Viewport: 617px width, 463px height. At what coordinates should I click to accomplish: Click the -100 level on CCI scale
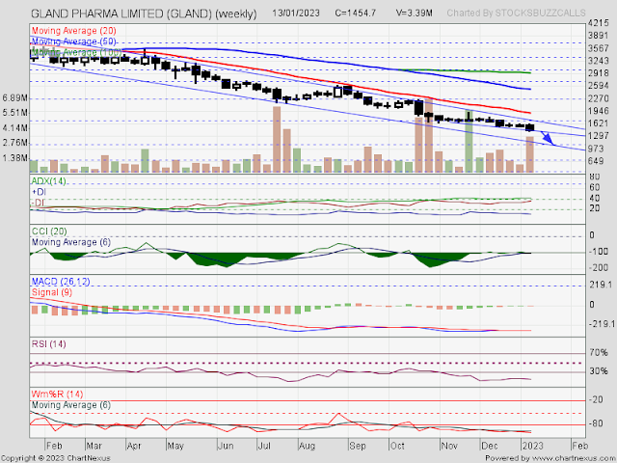click(600, 251)
